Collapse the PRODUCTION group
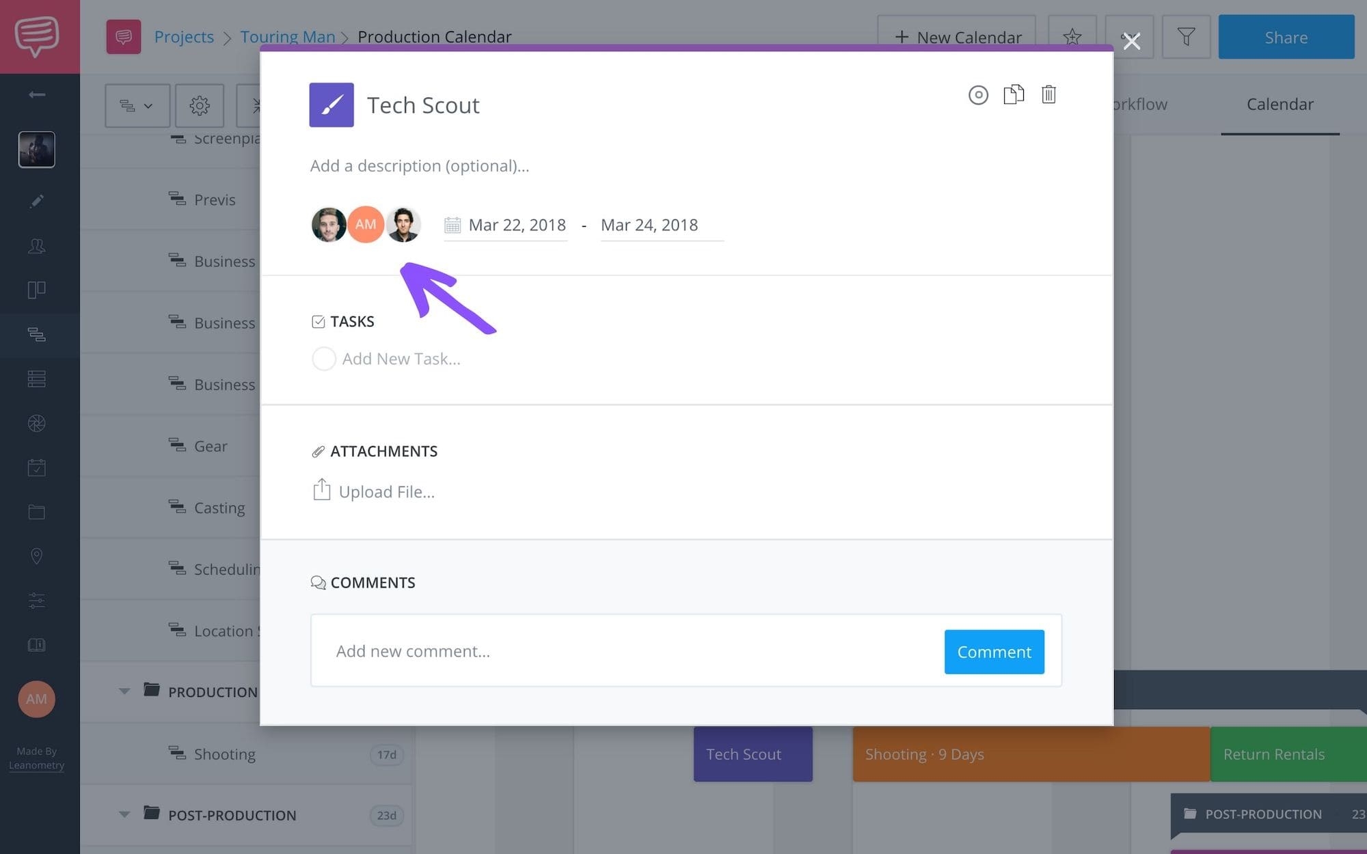 [x=124, y=691]
